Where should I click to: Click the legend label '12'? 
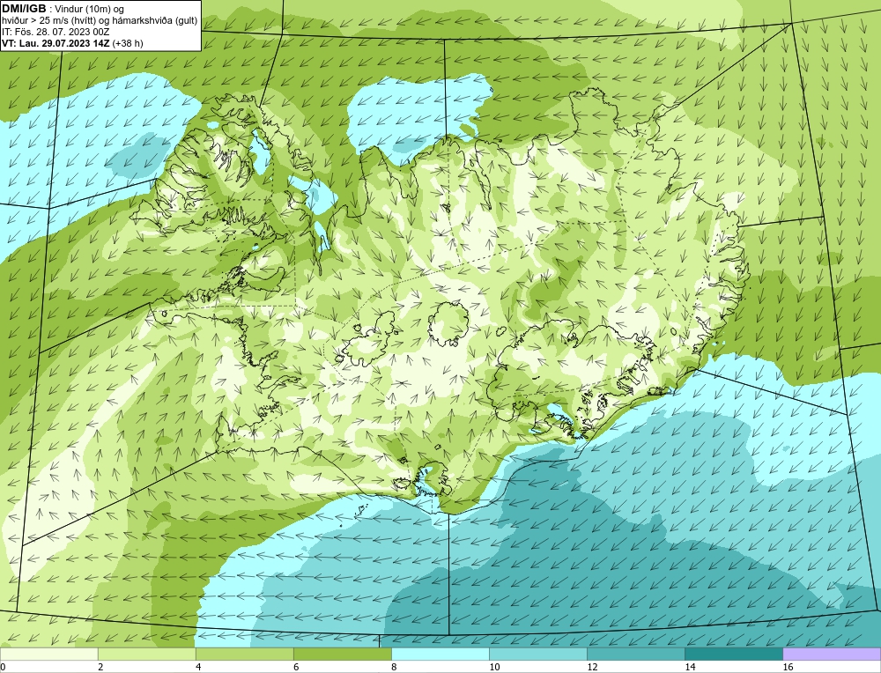pyautogui.click(x=592, y=667)
